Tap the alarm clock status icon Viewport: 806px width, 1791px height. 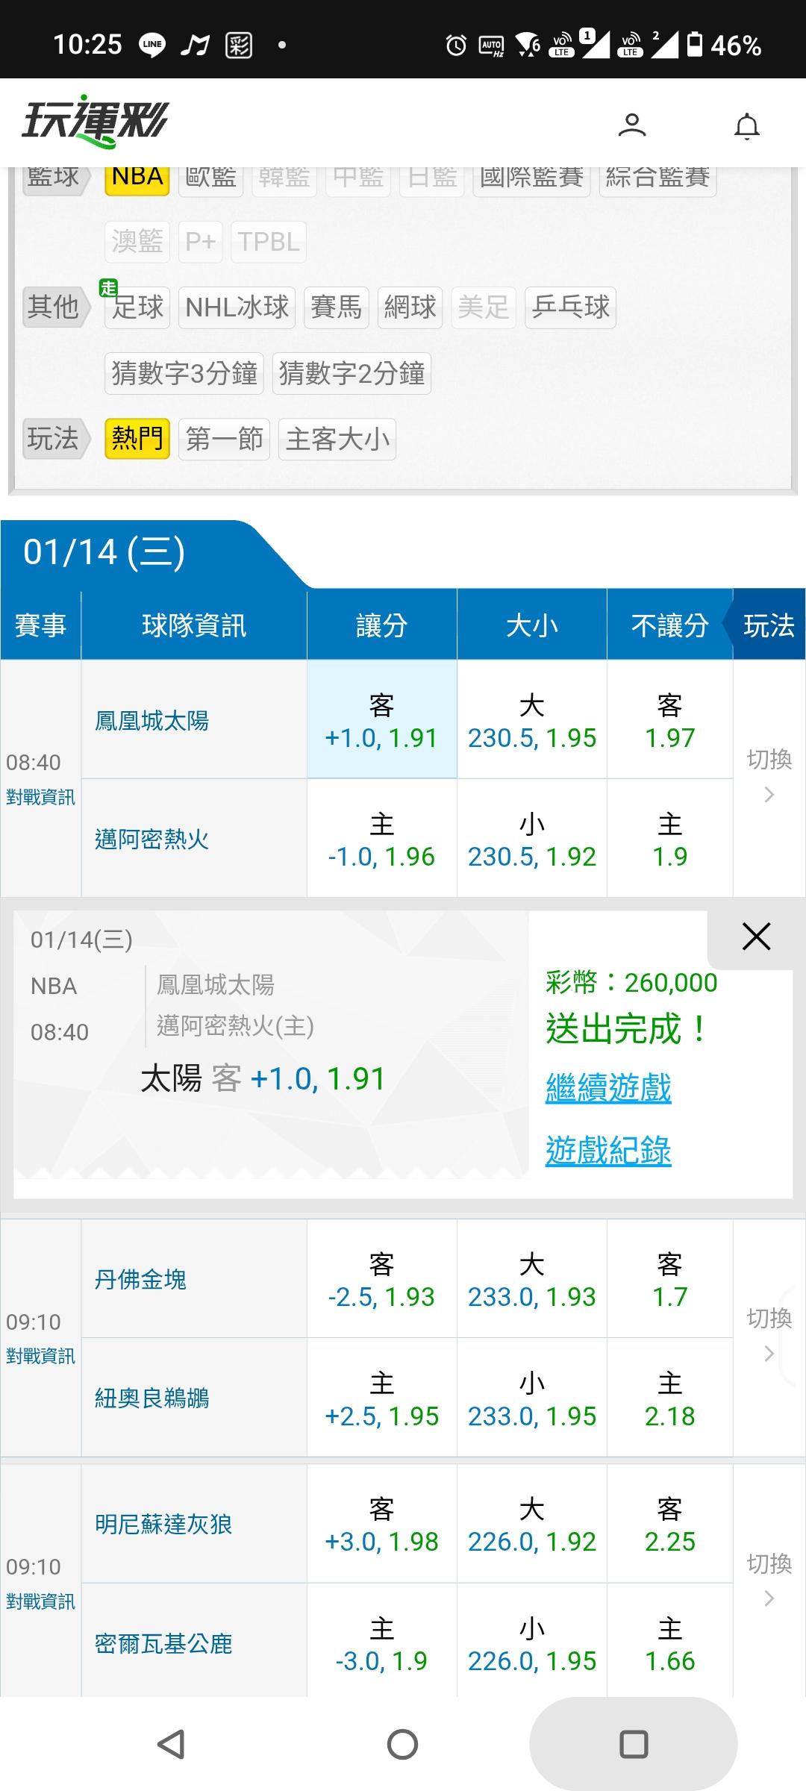456,46
